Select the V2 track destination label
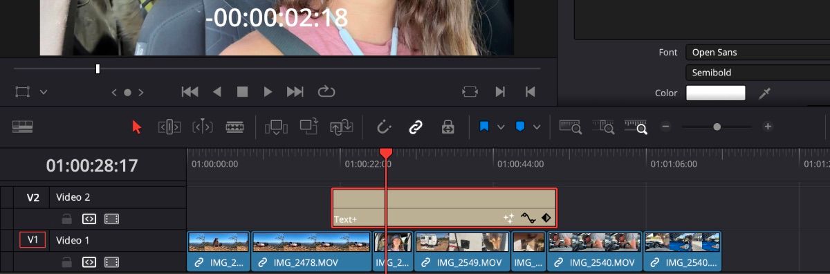The height and width of the screenshot is (274, 830). click(33, 197)
